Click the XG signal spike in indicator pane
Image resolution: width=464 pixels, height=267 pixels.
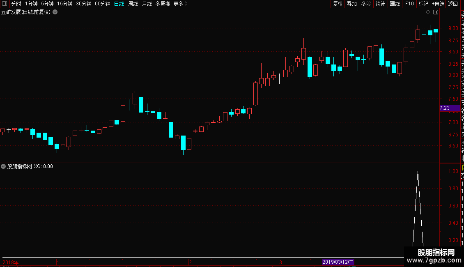(x=418, y=209)
